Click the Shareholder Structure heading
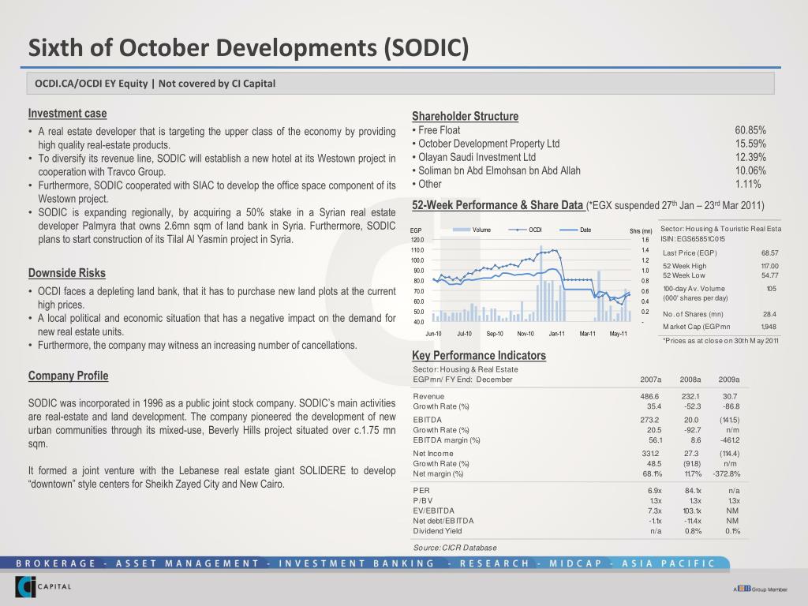This screenshot has width=808, height=606. (x=465, y=117)
